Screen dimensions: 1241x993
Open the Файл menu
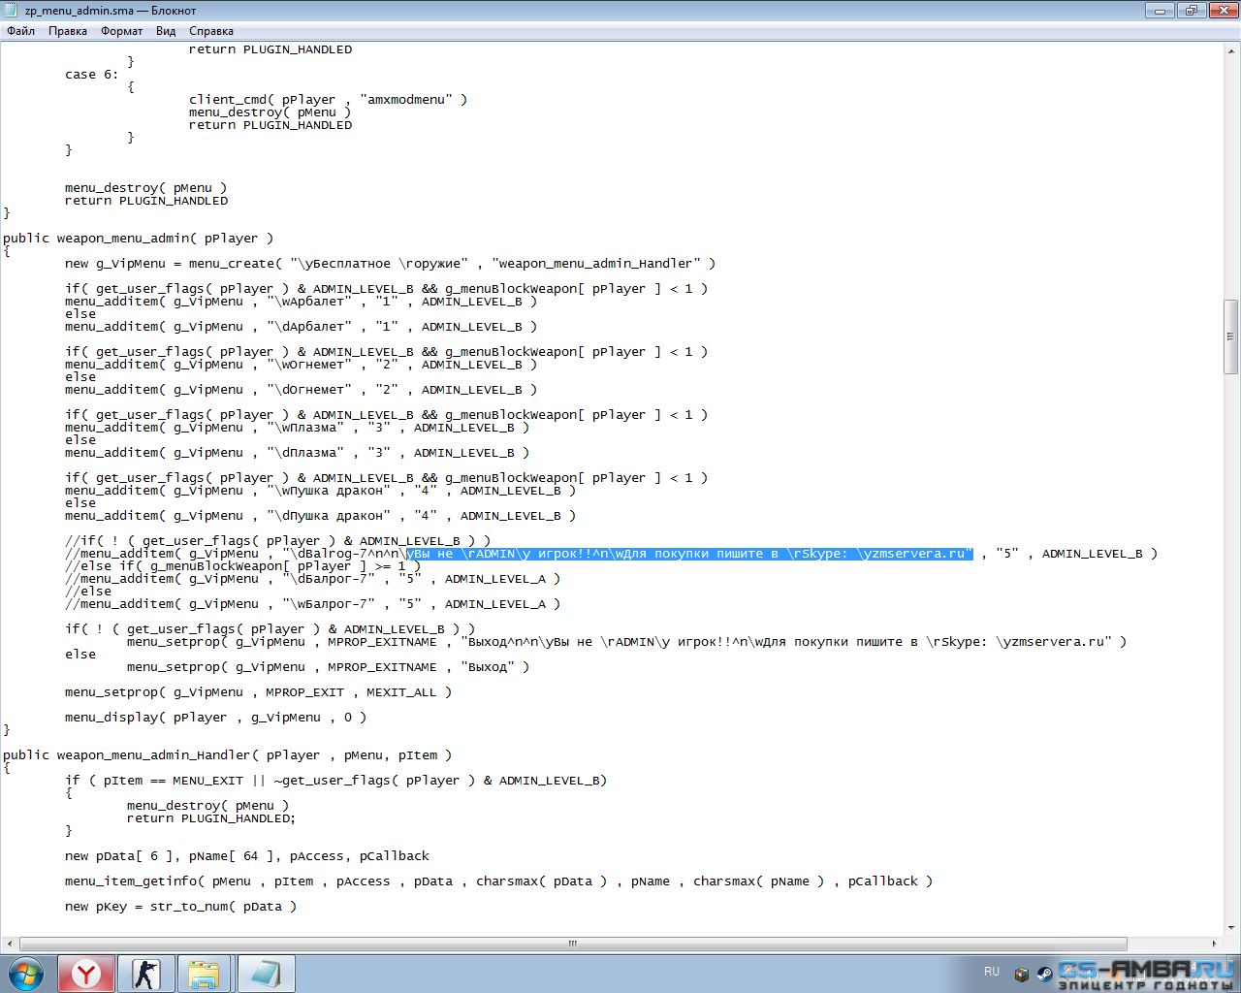tap(21, 31)
